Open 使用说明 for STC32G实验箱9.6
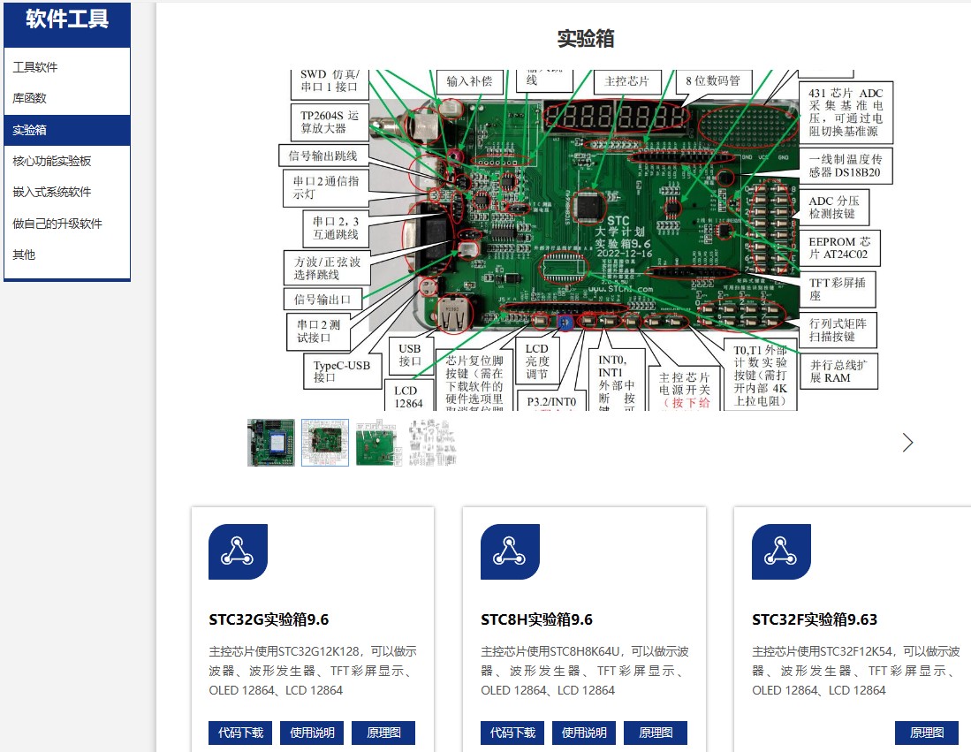The height and width of the screenshot is (752, 971). (312, 733)
